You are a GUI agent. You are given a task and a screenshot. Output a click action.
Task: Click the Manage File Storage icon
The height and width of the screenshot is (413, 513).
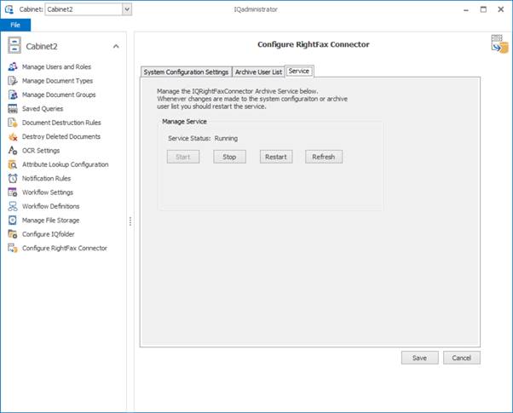(x=13, y=221)
